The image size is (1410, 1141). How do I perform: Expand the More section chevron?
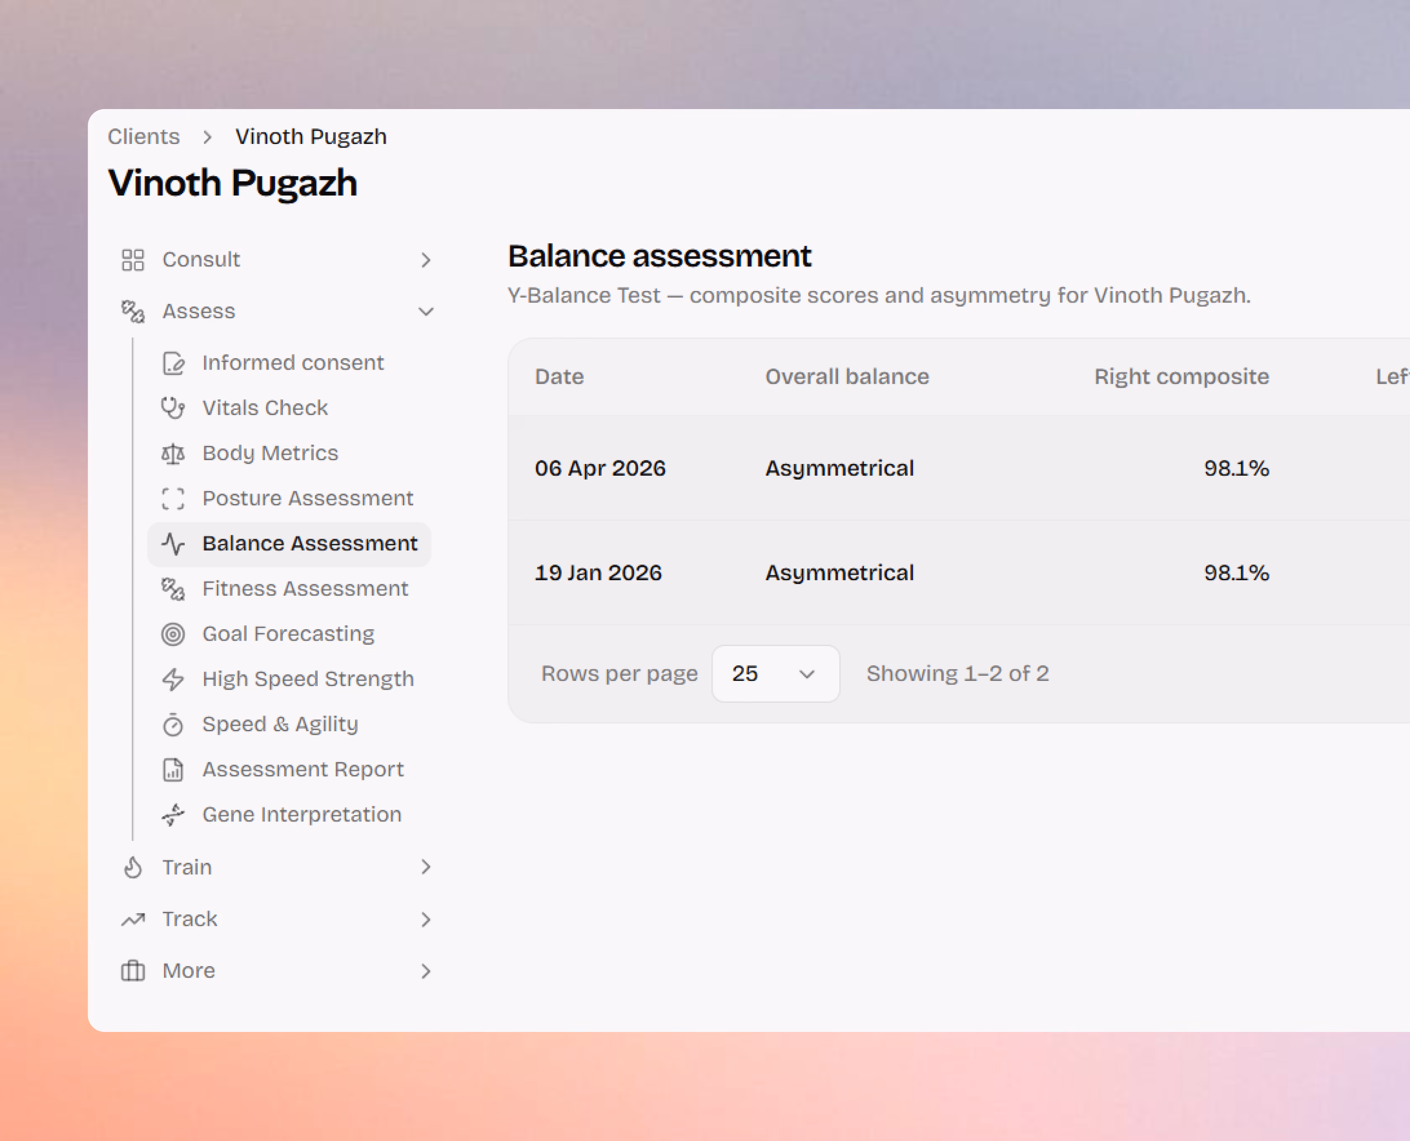[x=426, y=972]
